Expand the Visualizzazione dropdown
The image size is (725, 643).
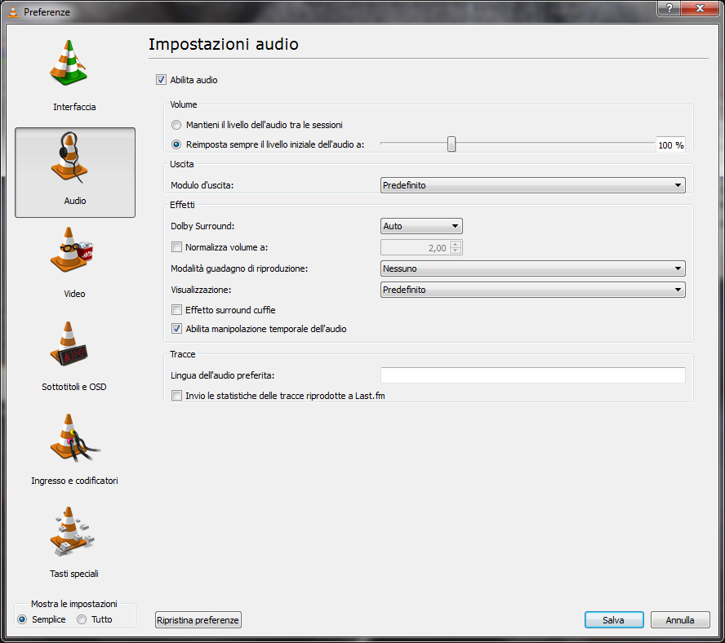click(x=532, y=290)
